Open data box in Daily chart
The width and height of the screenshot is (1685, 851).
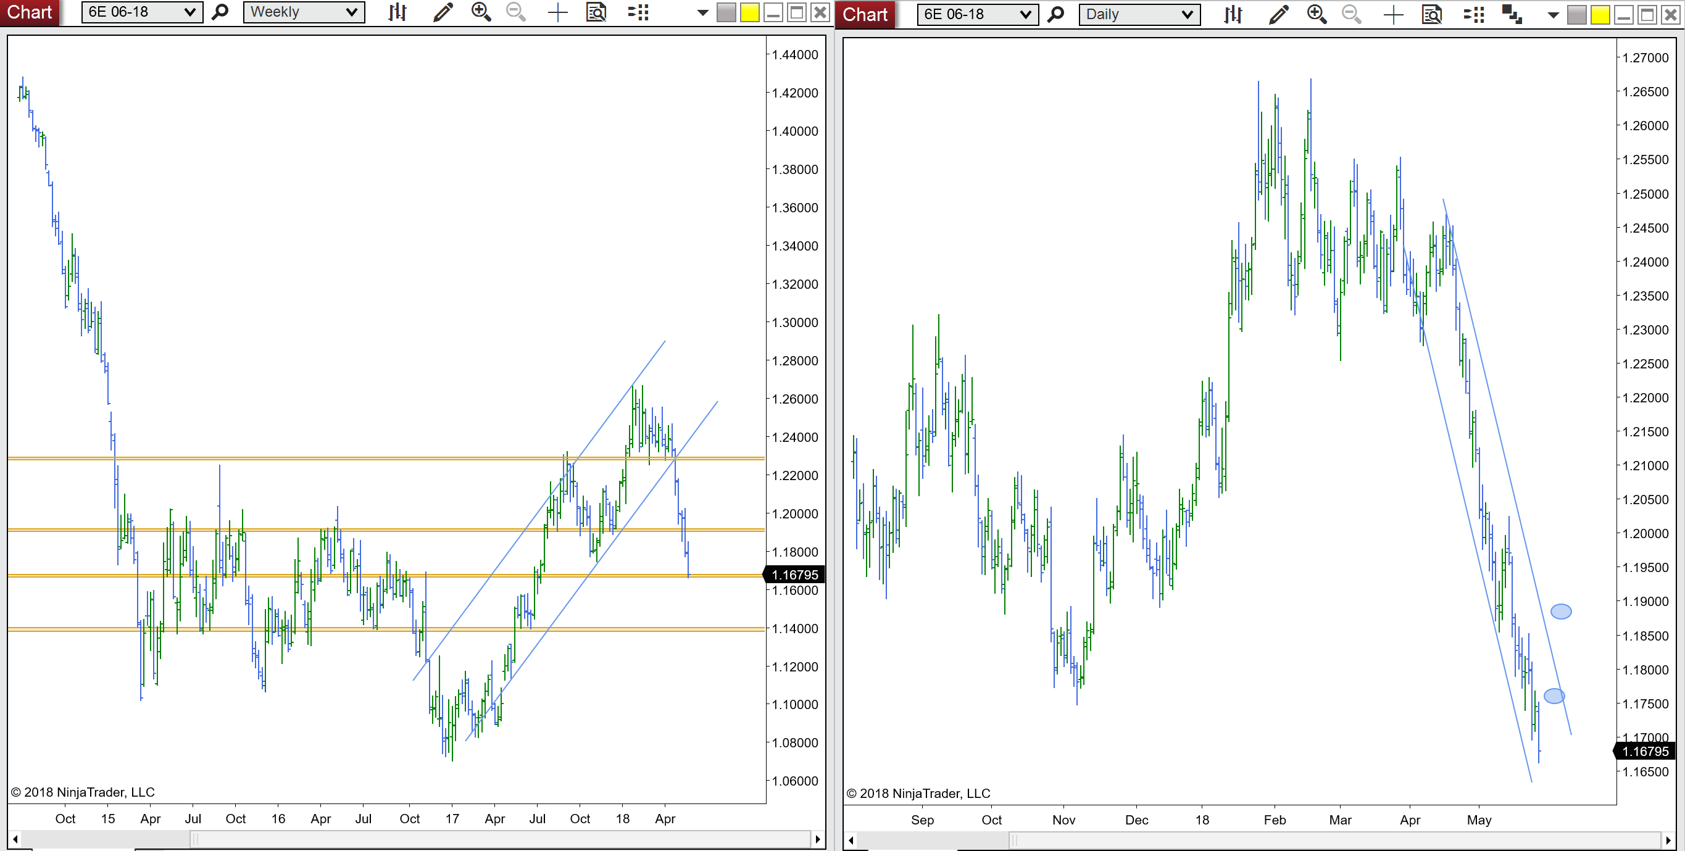tap(1432, 14)
